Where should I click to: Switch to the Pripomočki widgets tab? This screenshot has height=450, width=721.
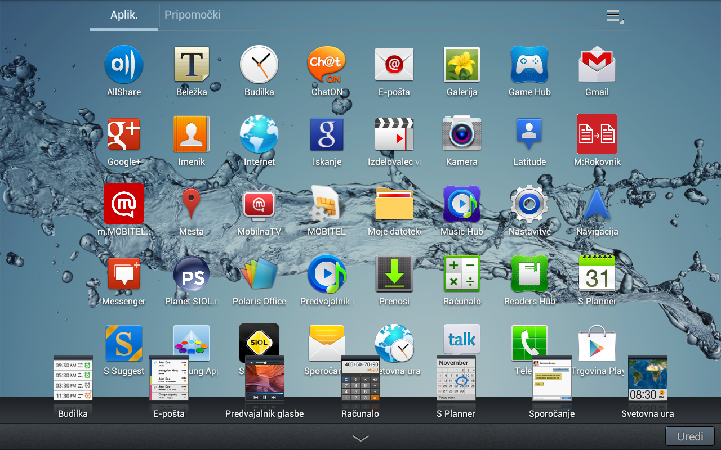pos(193,15)
